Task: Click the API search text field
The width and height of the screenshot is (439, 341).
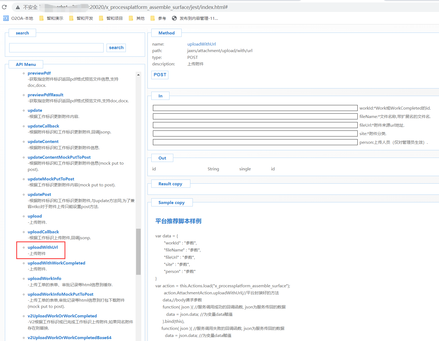Action: (56, 48)
